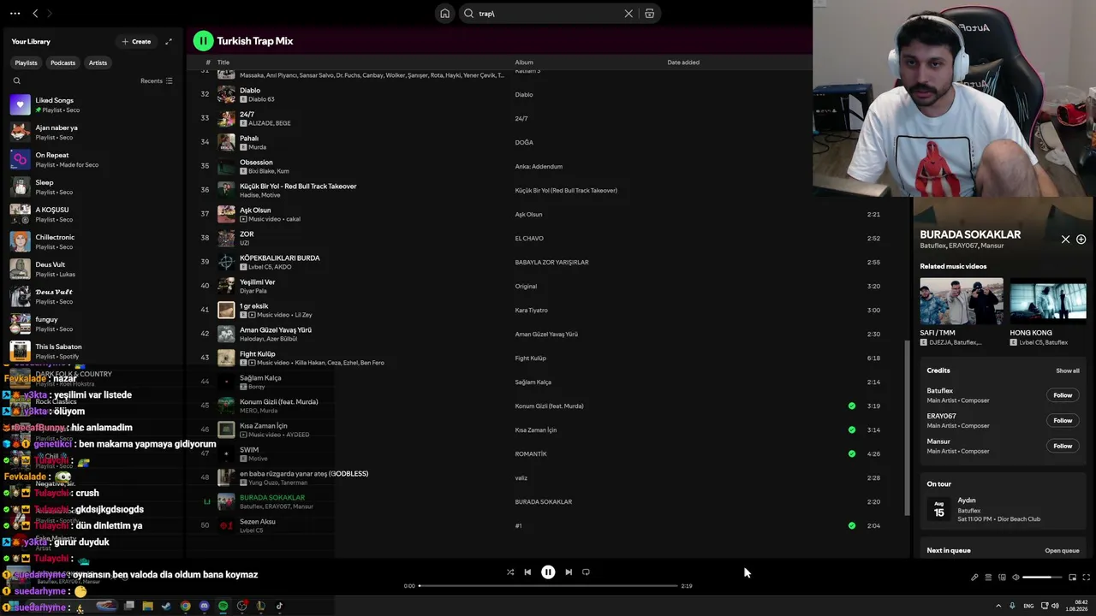Open the play queue via Open queue

click(1062, 551)
